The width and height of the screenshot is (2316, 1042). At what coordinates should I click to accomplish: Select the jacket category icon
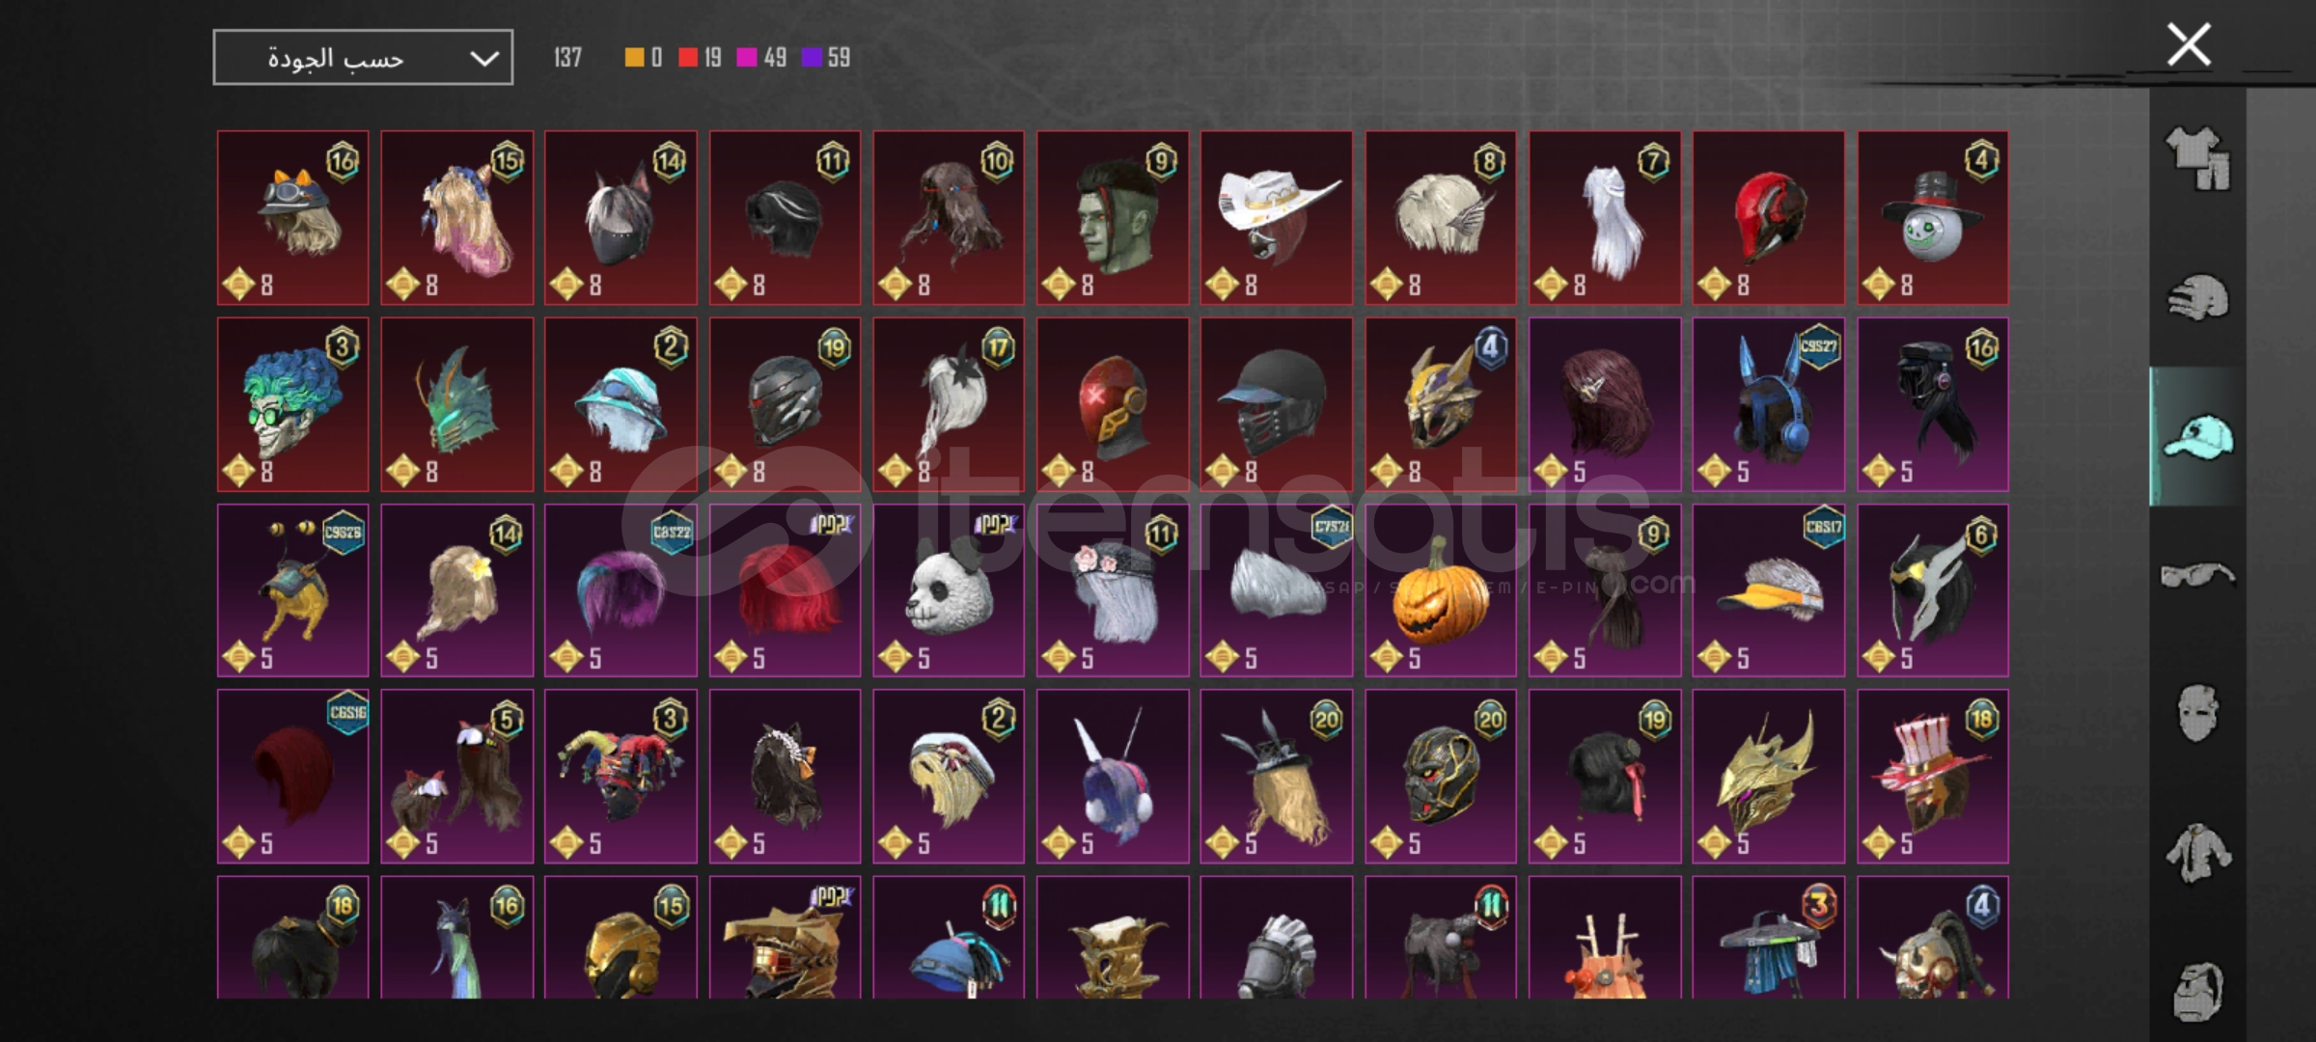pos(2197,853)
